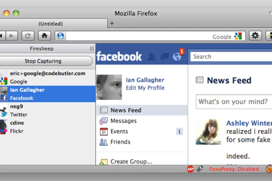Go to the Home page button
The image size is (272, 181).
click(45, 36)
